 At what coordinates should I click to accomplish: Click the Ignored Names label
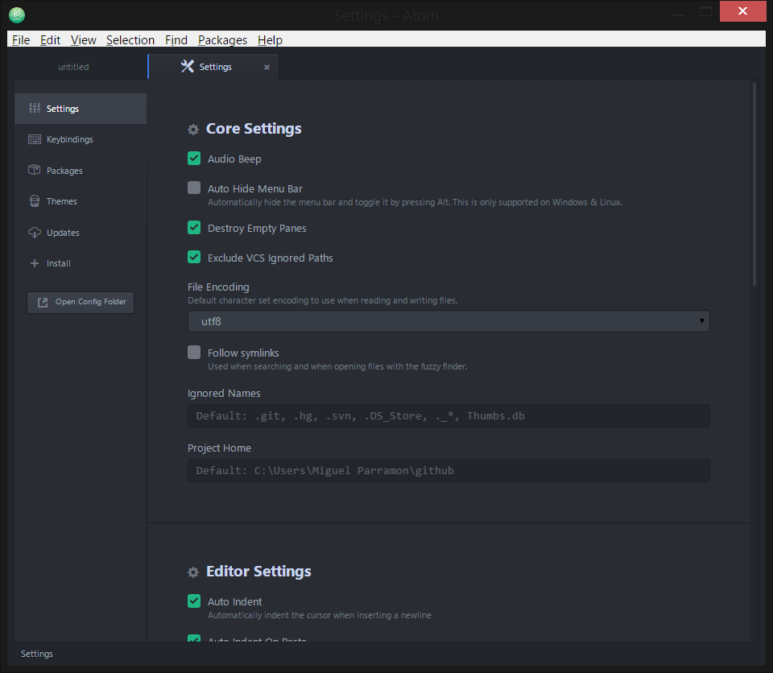tap(224, 394)
